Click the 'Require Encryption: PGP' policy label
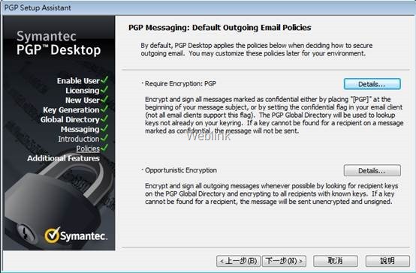Image resolution: width=416 pixels, height=273 pixels. (180, 84)
